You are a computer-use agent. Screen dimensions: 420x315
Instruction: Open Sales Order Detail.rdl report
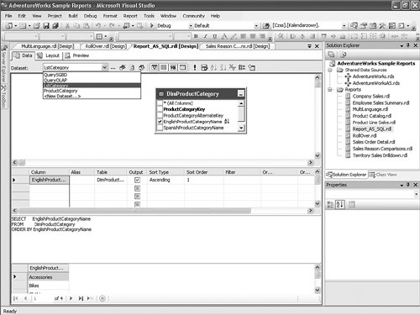click(x=374, y=142)
